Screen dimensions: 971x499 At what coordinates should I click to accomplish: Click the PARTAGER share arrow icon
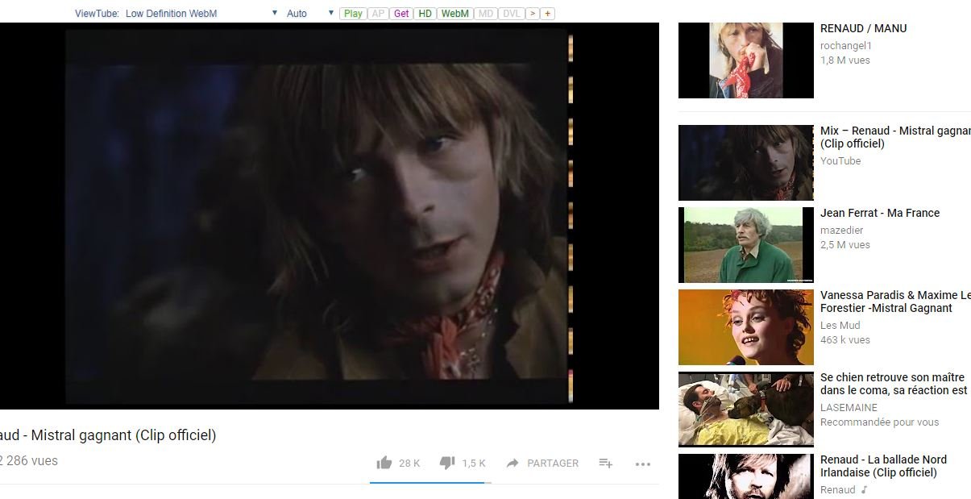tap(512, 464)
